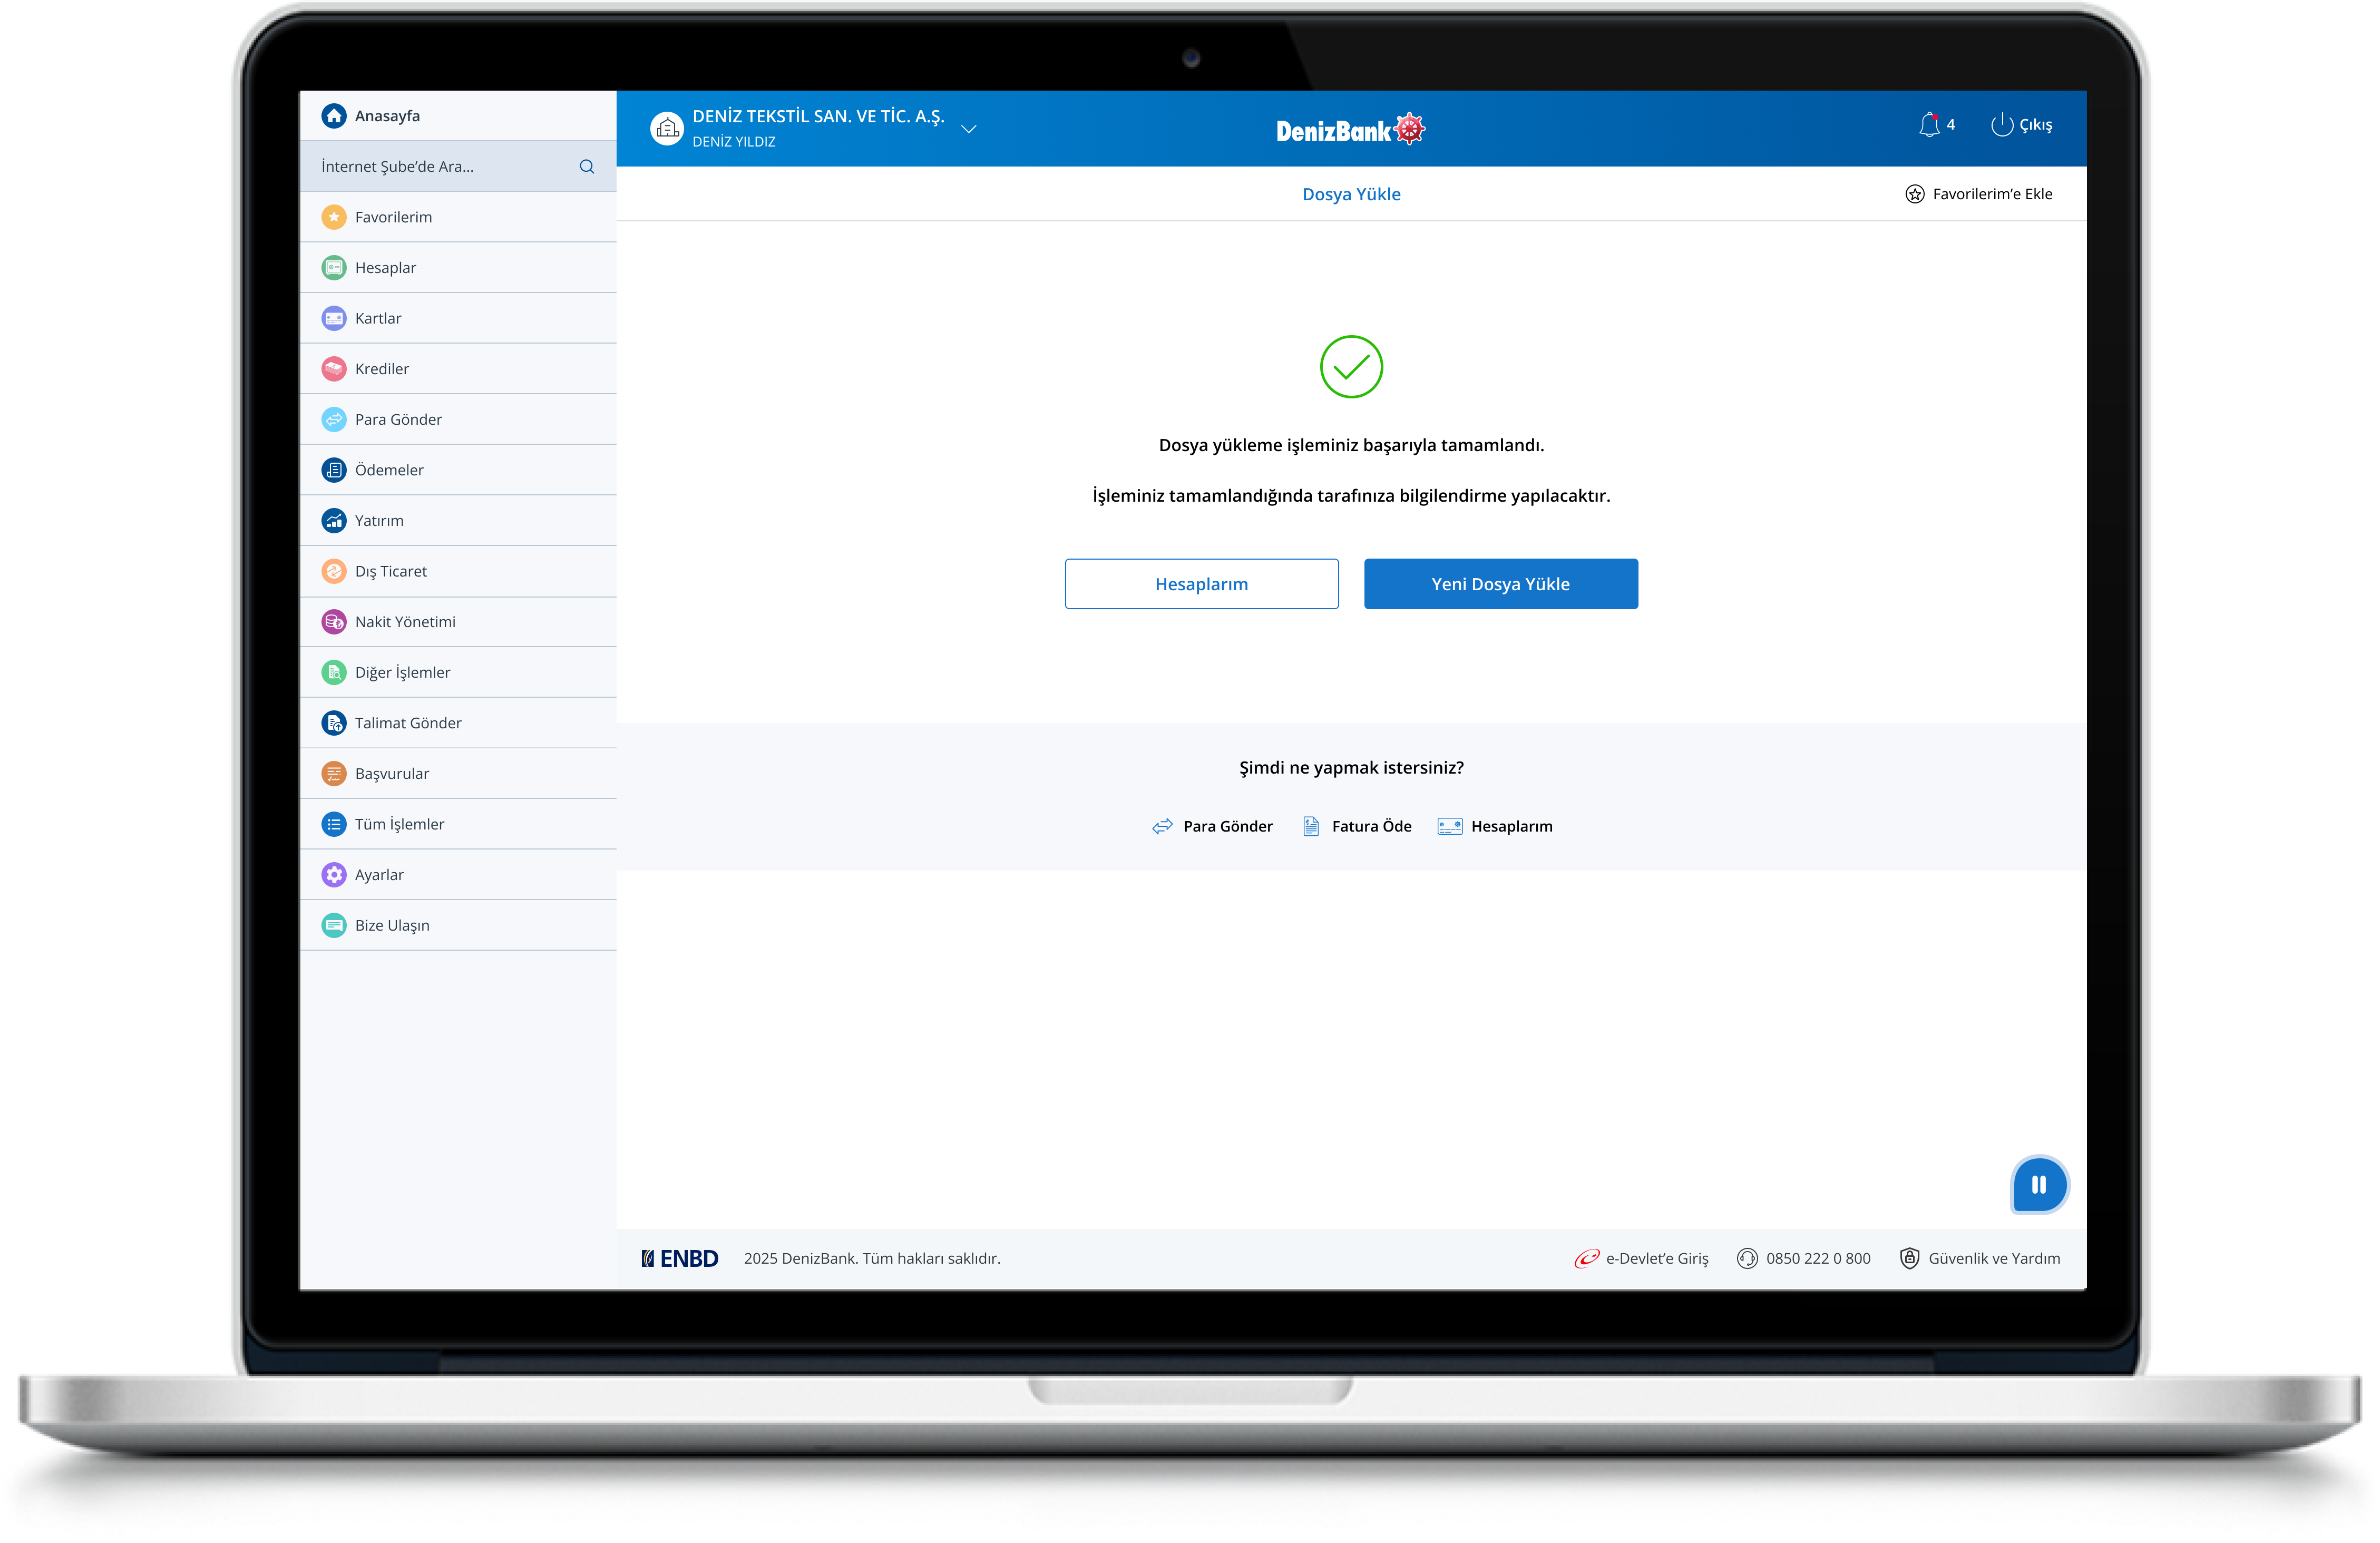Select Talimat Gönder in the sidebar
Viewport: 2380px width, 1543px height.
point(408,723)
